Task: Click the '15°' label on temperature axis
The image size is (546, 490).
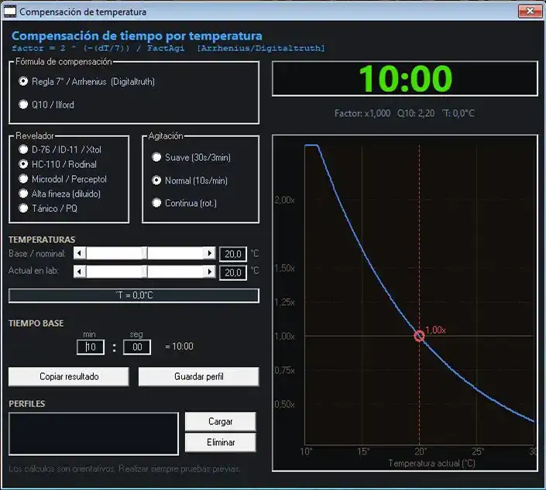Action: [363, 451]
